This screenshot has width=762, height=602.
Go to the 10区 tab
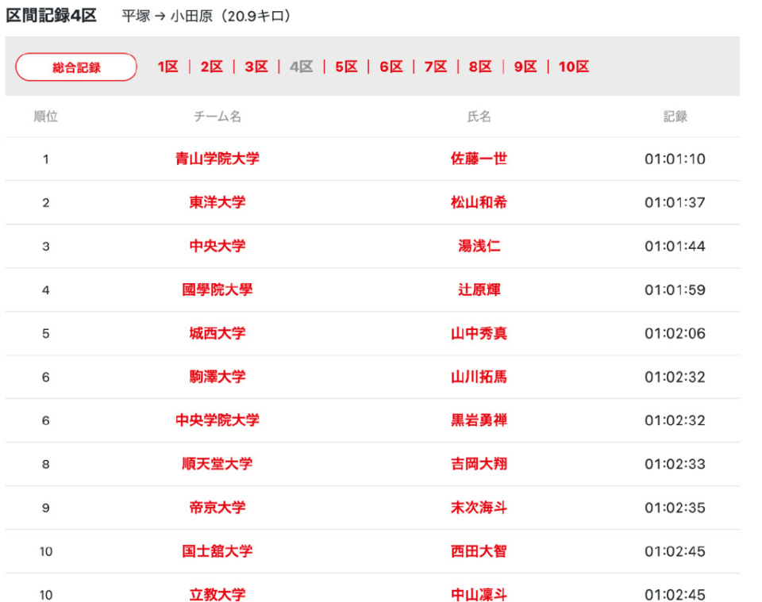click(574, 67)
